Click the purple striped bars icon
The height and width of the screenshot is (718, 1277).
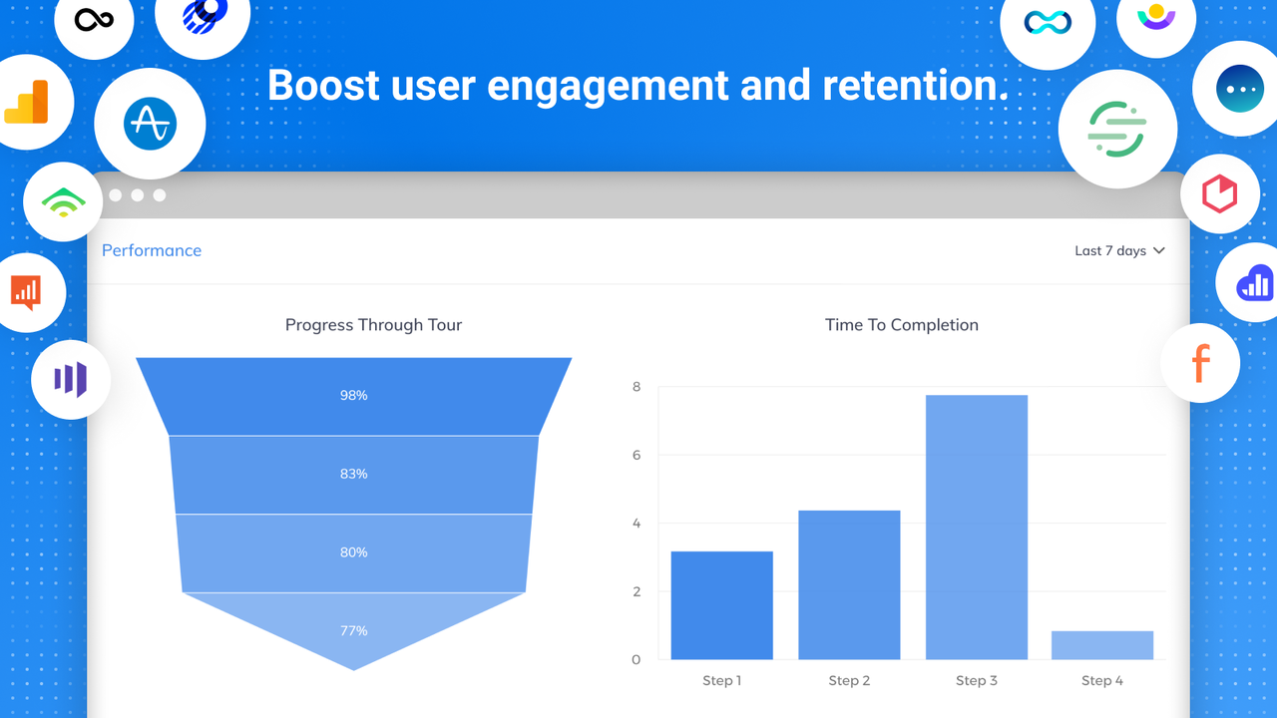tap(70, 379)
